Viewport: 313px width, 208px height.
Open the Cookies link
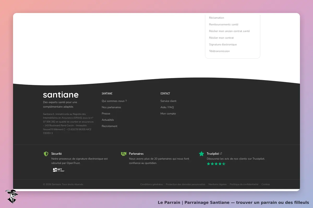pyautogui.click(x=266, y=184)
